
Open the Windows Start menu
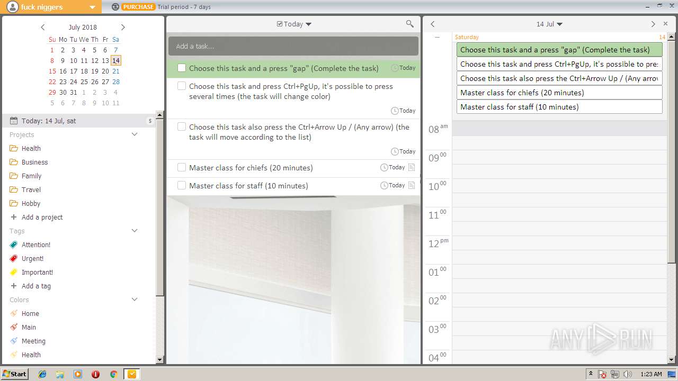15,374
